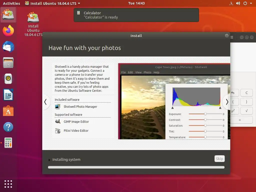Open Ubuntu Software from the dock
This screenshot has width=256, height=192.
8,111
